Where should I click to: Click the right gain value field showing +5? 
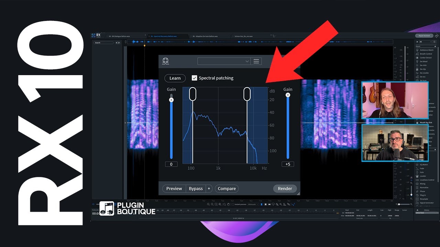(288, 164)
